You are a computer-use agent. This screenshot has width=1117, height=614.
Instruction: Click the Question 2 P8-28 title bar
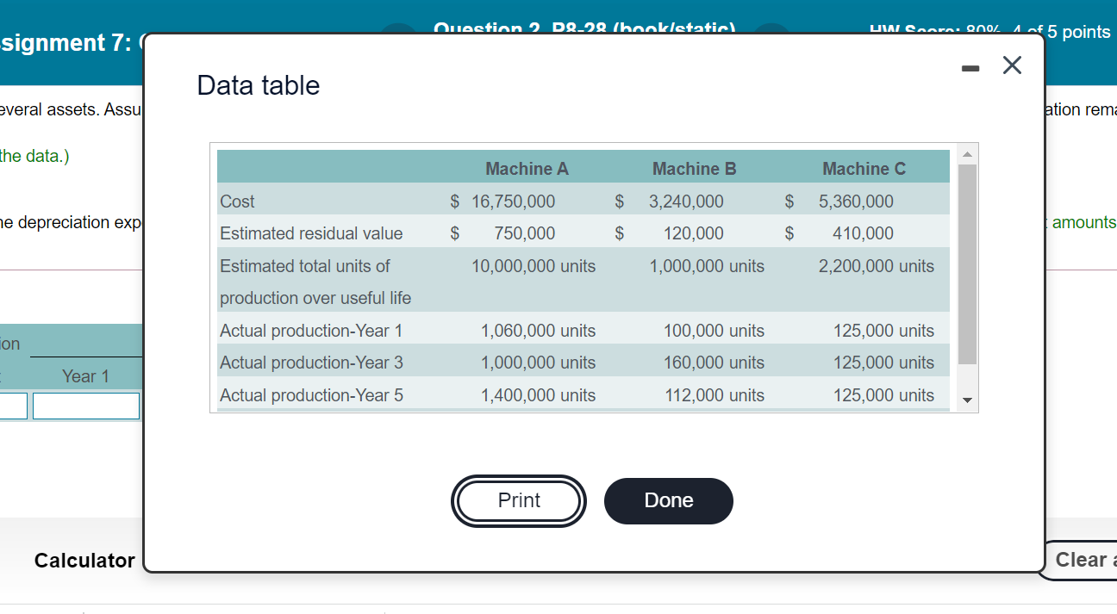[x=586, y=28]
